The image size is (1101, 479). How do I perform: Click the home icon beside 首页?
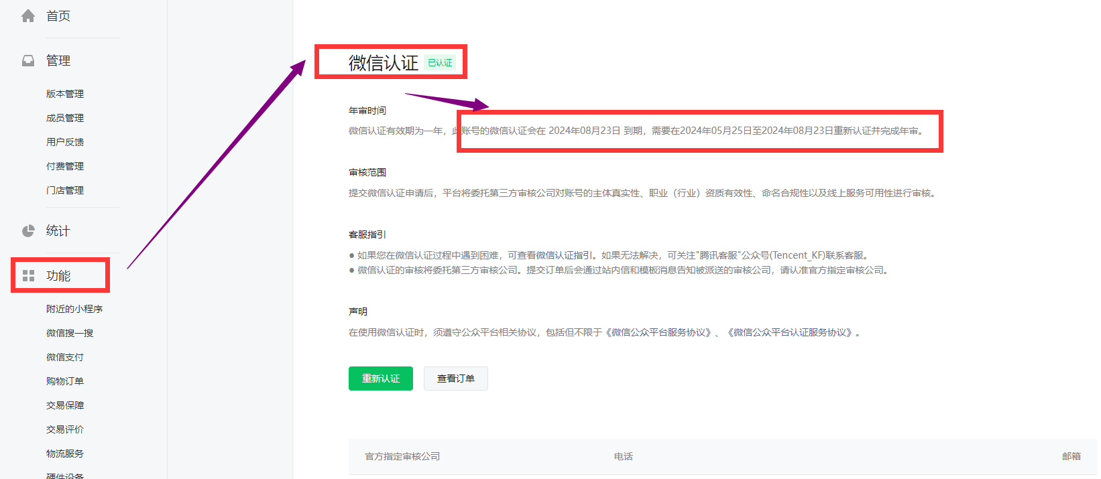tap(28, 16)
